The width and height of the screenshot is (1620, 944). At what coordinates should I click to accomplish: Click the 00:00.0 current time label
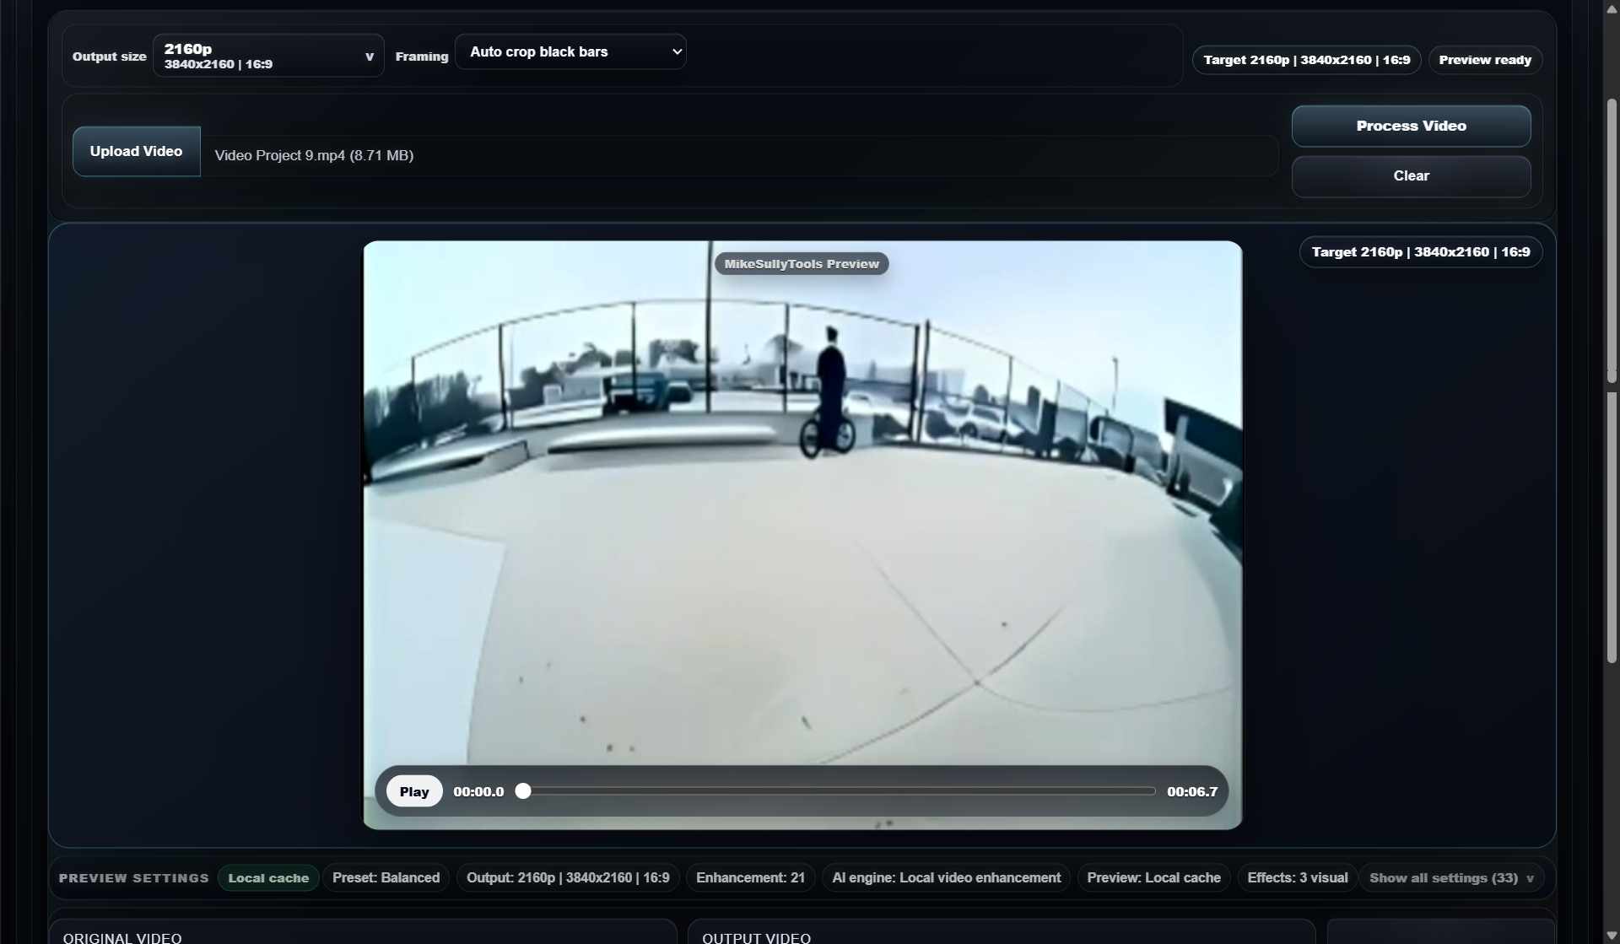[x=478, y=791]
